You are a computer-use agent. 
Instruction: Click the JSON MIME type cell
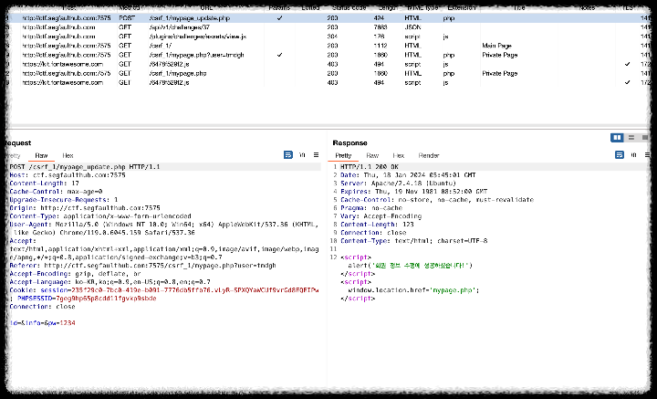(412, 27)
